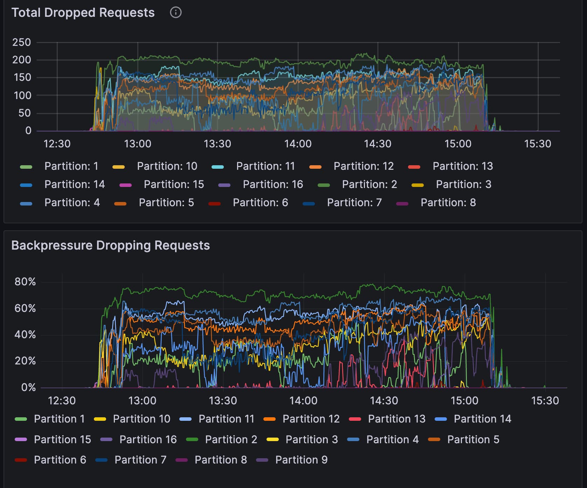Select the Backpressure Dropping Requests panel title
Viewport: 587px width, 488px height.
[111, 245]
